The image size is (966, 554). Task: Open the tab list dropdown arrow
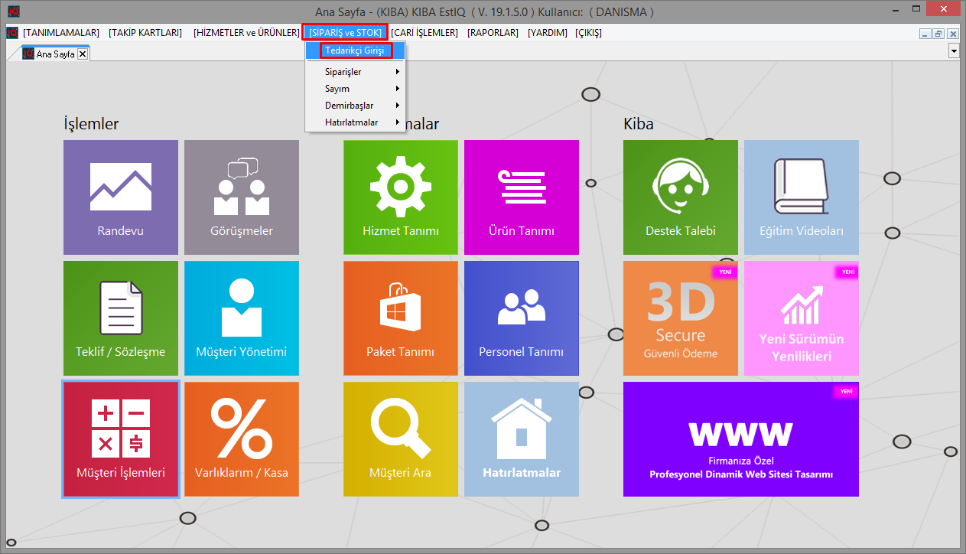(953, 51)
